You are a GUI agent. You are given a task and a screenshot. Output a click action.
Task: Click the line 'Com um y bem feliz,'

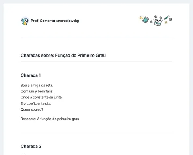pos(37,91)
